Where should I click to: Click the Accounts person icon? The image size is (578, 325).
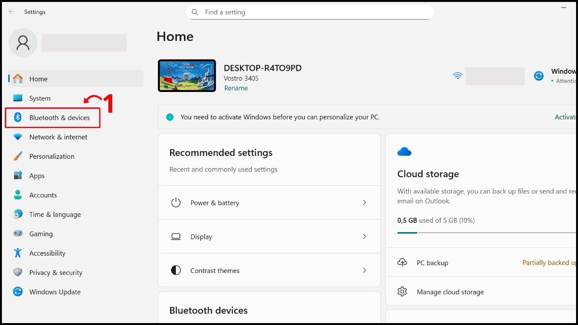[18, 195]
